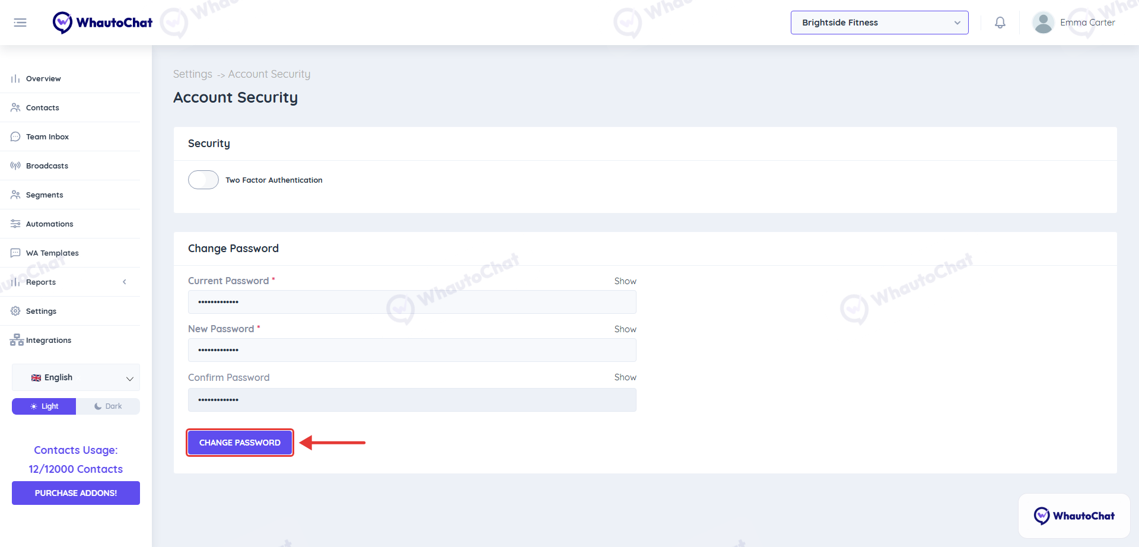Click the Broadcasts signal icon
1139x547 pixels.
15,166
